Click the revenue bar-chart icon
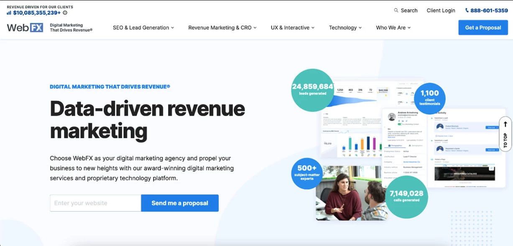Viewport: 513px width, 246px height. tap(9, 13)
